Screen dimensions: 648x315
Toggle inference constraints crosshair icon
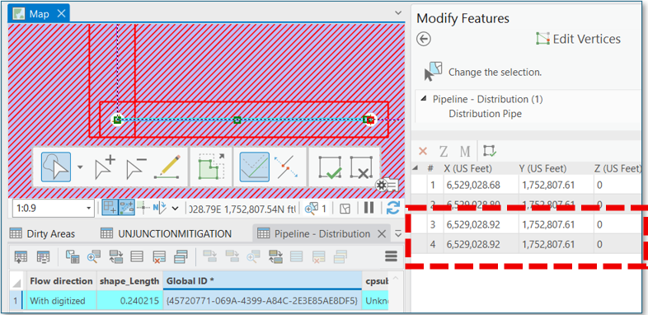tap(143, 208)
